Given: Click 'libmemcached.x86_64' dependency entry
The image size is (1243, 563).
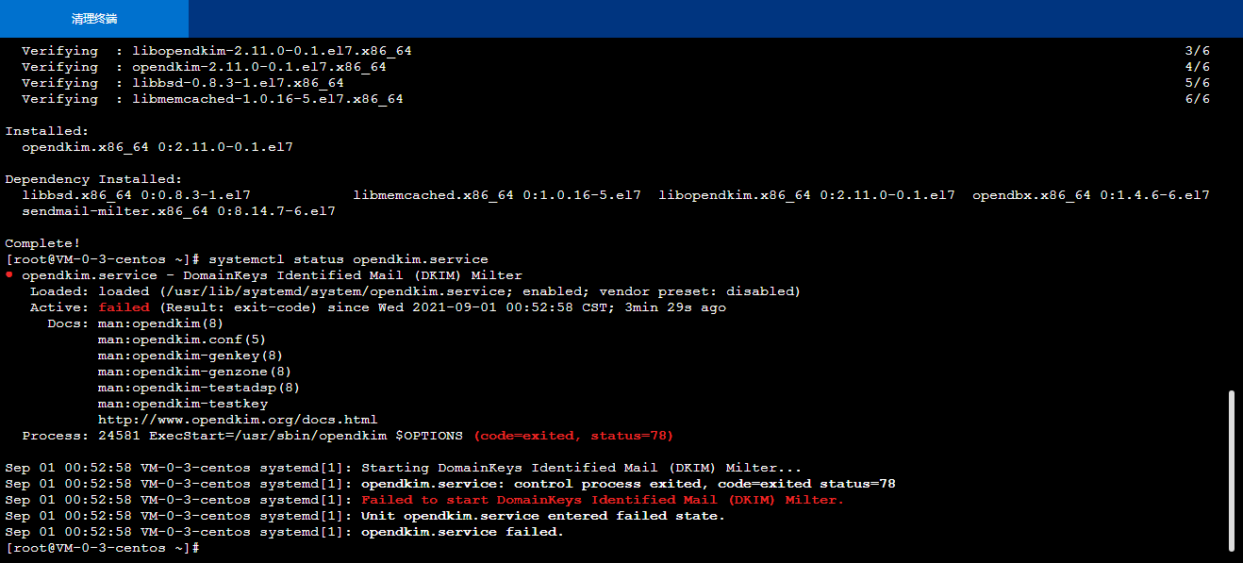Looking at the screenshot, I should point(434,195).
